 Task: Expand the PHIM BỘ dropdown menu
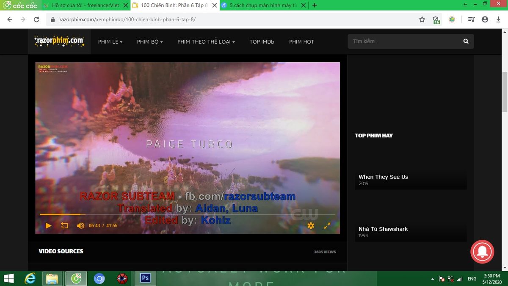tap(149, 42)
